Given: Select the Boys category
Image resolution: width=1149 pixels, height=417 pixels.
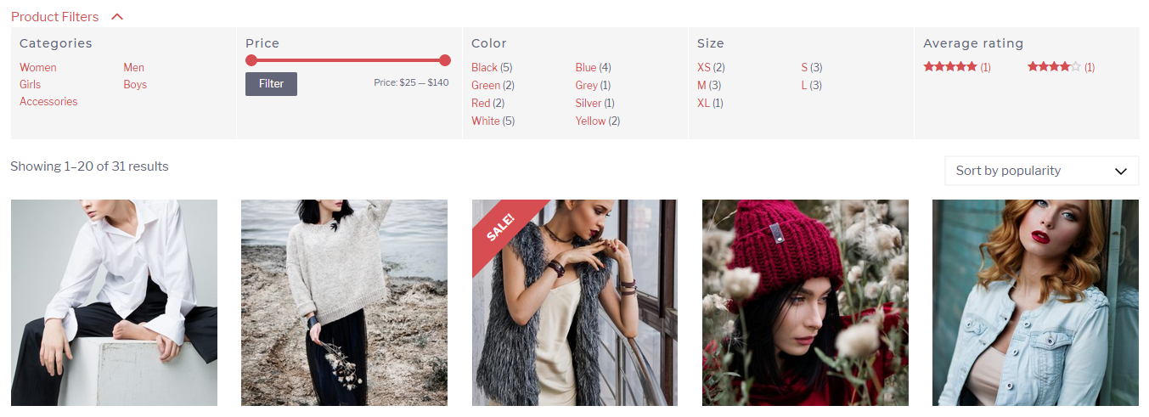Looking at the screenshot, I should tap(135, 85).
